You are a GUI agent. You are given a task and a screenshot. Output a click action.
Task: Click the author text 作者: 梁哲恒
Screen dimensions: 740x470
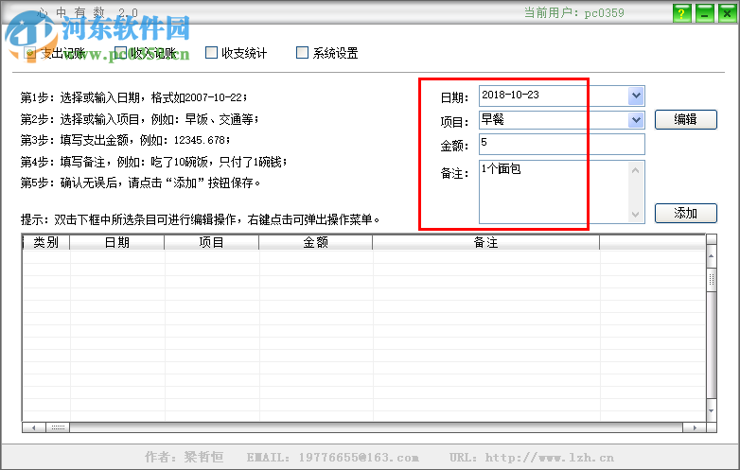[x=185, y=457]
